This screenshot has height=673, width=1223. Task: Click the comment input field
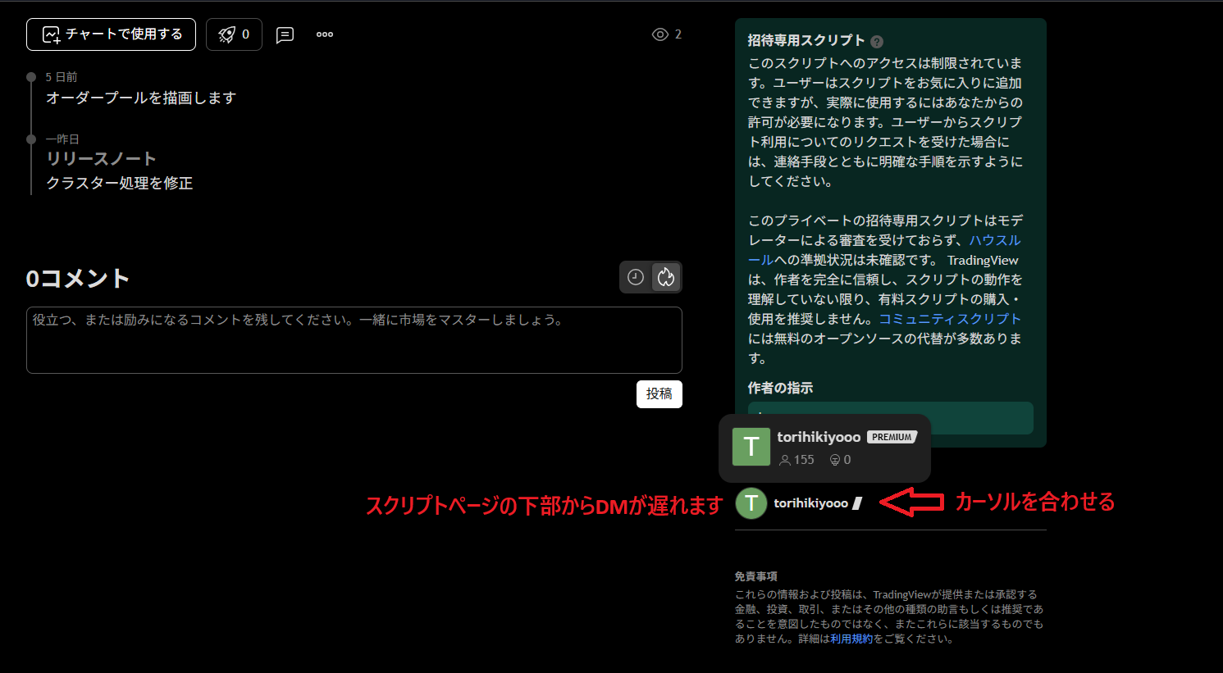coord(354,340)
